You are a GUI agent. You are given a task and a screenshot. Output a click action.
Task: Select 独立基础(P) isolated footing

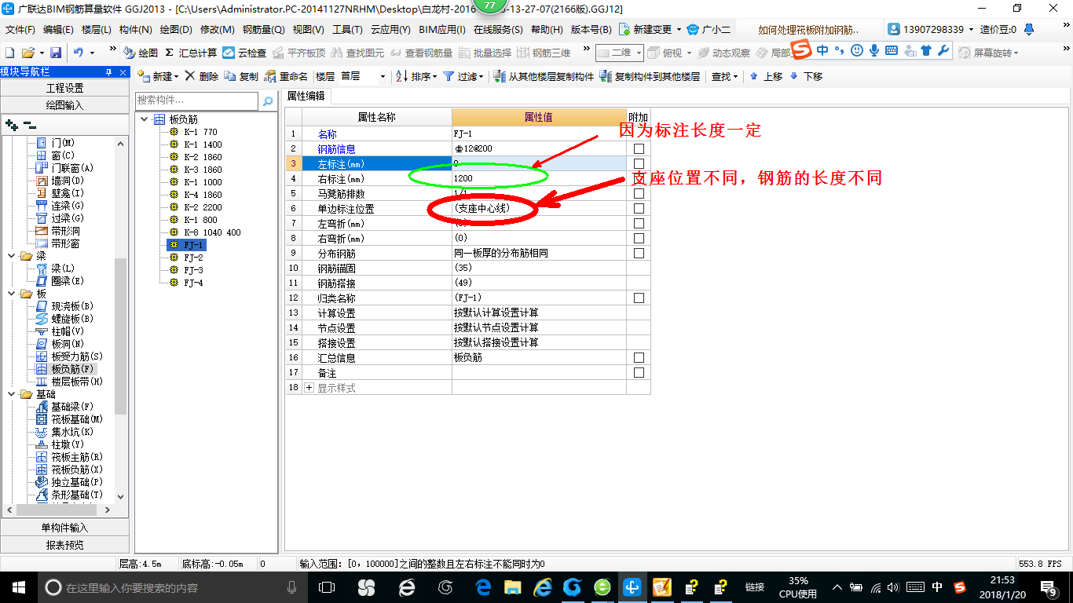[x=70, y=482]
